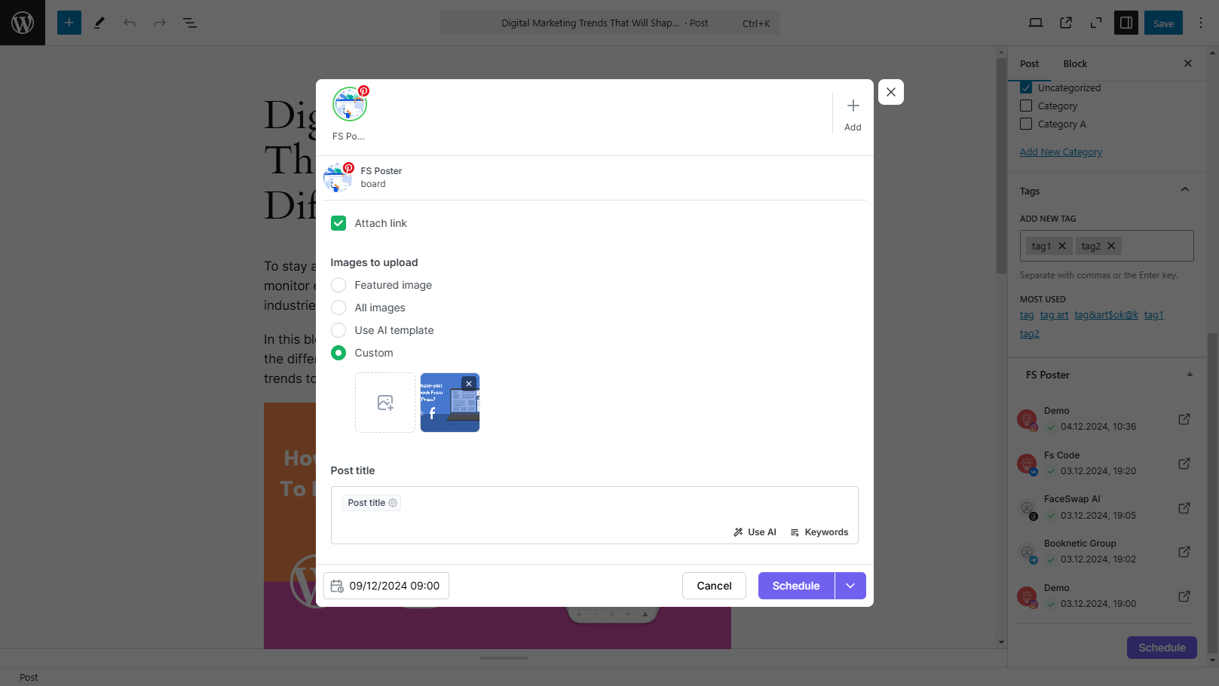This screenshot has width=1219, height=686.
Task: Click the tag art most-used link
Action: click(1054, 315)
